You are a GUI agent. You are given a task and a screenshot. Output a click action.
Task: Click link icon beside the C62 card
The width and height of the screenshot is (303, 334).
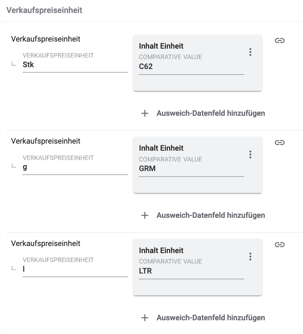(280, 40)
